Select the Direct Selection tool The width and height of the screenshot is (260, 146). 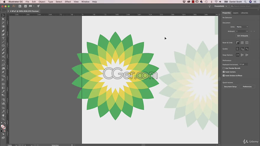[3, 19]
